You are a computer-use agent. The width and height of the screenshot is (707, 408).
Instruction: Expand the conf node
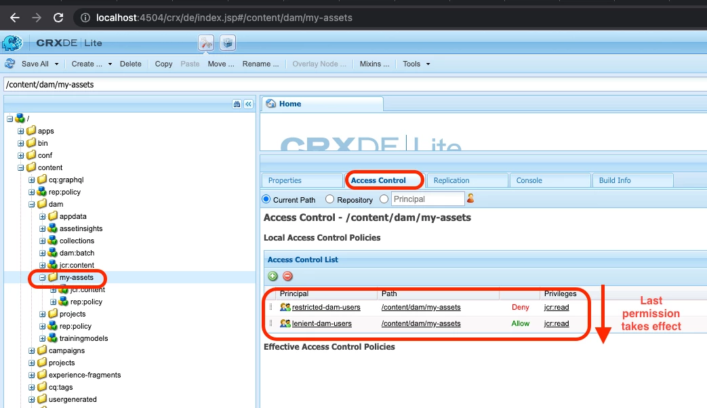(x=21, y=155)
